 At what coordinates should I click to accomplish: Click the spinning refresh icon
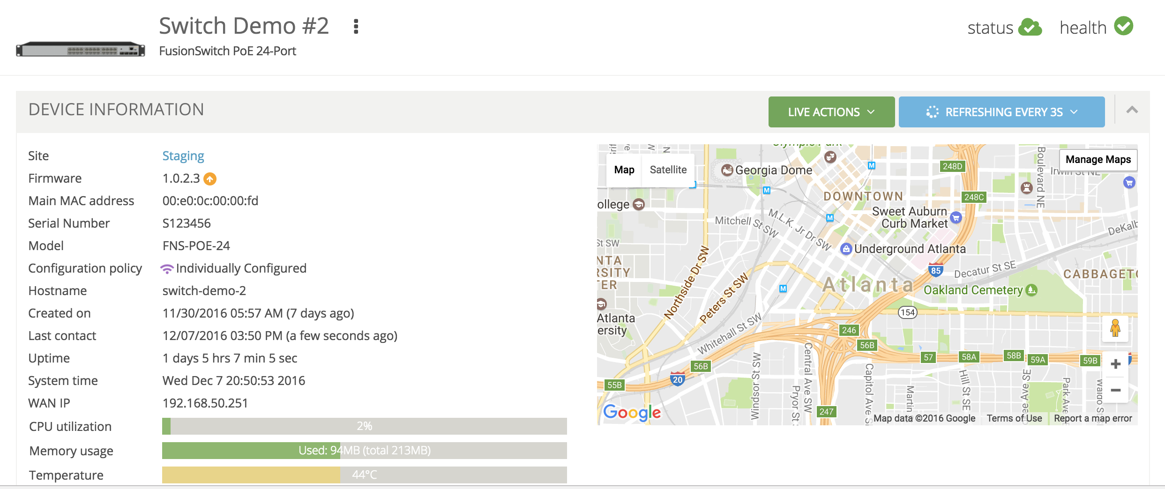[x=933, y=112]
